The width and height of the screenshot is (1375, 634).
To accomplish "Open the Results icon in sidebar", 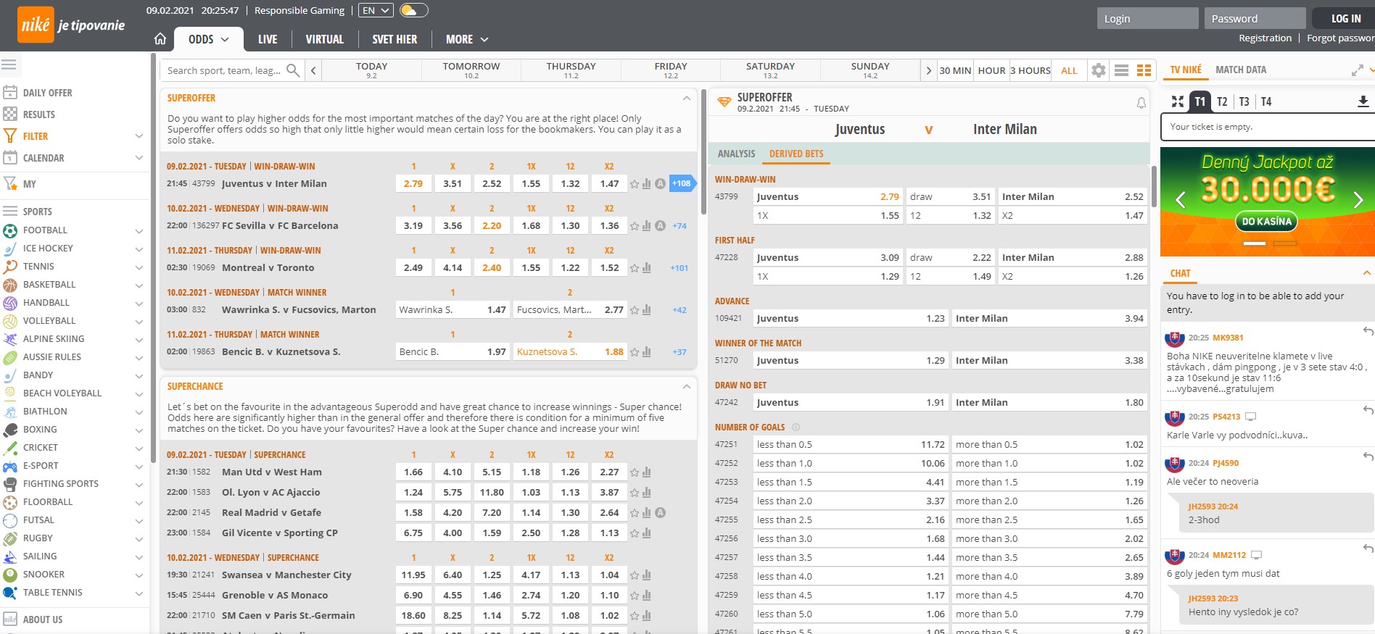I will point(10,114).
